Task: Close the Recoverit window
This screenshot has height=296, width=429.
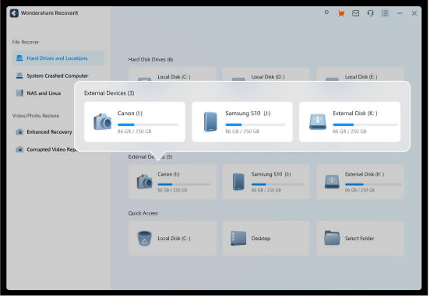Action: pos(414,13)
